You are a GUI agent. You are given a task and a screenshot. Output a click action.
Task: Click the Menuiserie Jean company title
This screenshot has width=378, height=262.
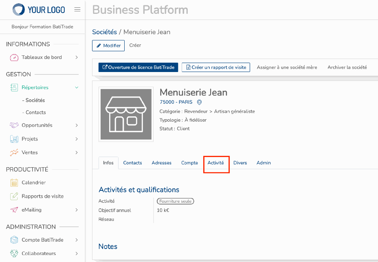[193, 92]
